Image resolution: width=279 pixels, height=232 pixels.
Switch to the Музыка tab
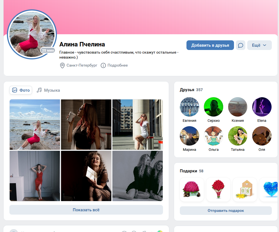pos(48,90)
